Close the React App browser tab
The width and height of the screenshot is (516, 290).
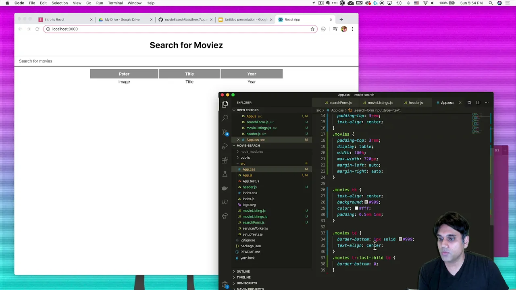tap(331, 19)
